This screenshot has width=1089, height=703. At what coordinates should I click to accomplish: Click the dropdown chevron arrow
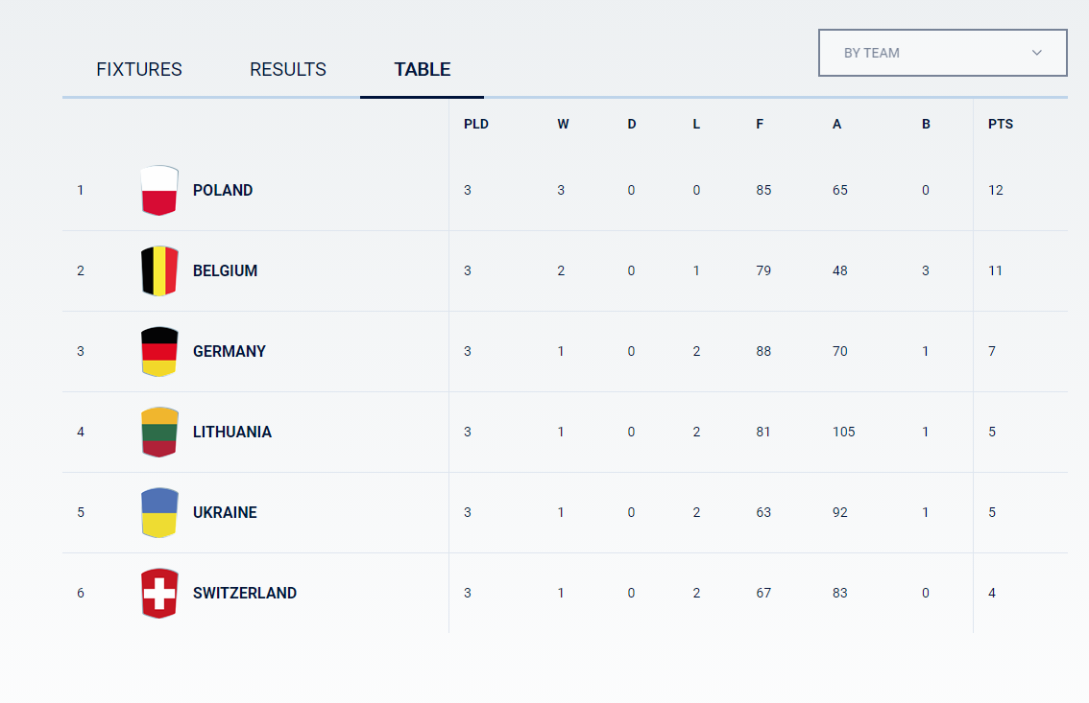(x=1037, y=53)
